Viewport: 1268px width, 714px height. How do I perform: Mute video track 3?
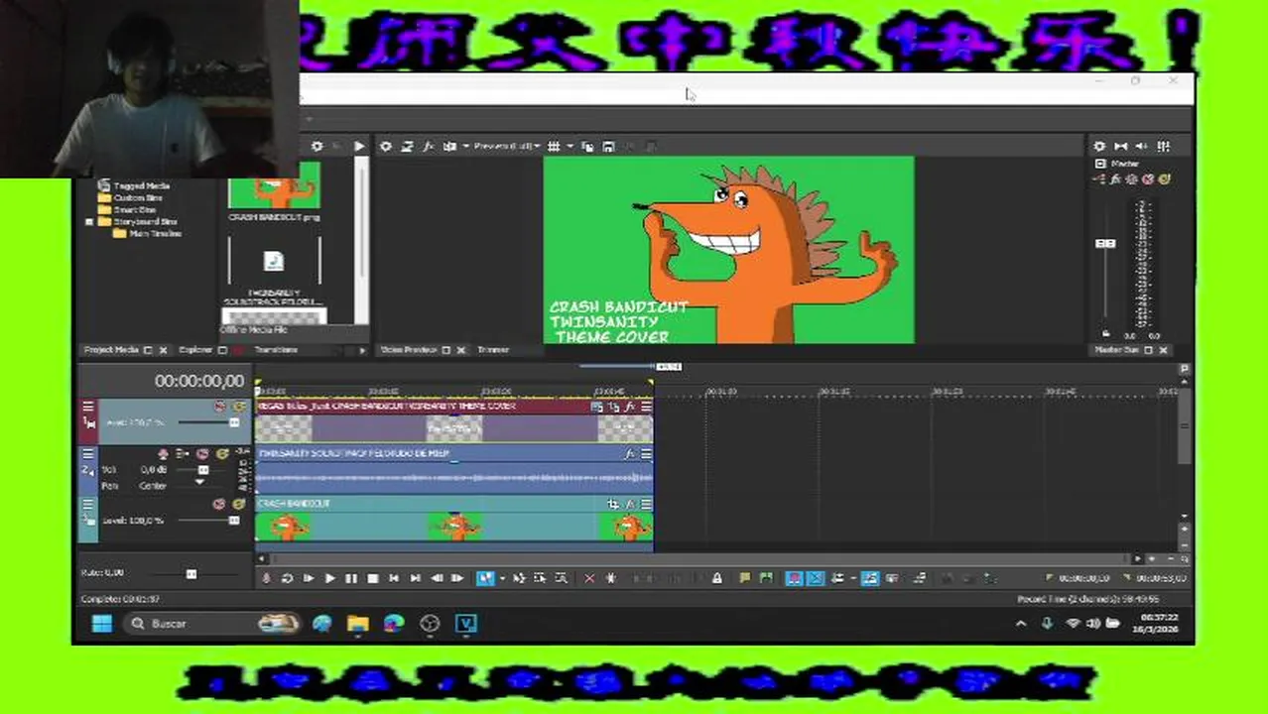219,504
